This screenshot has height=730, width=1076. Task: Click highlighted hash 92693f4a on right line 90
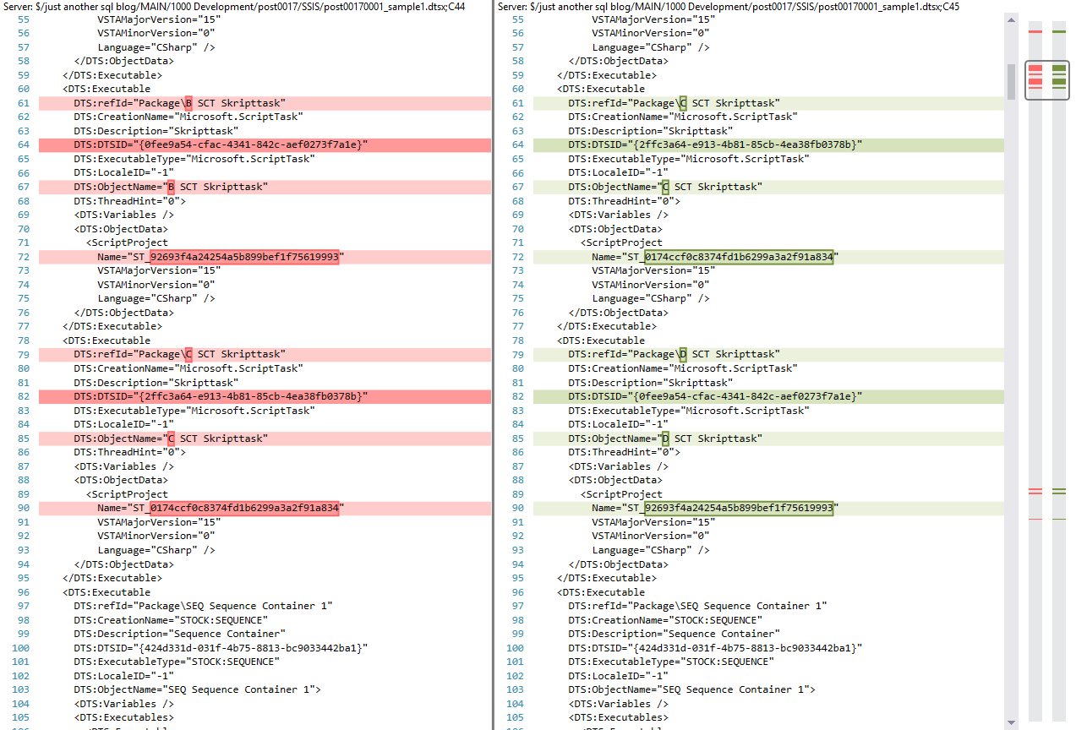point(739,508)
